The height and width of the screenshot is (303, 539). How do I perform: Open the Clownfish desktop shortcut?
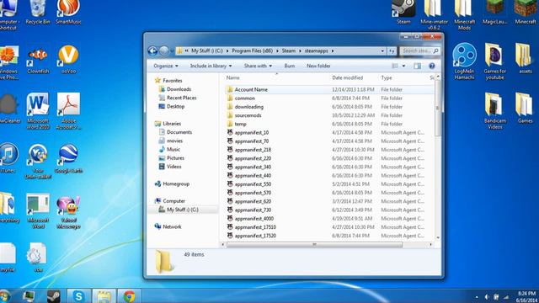tap(38, 60)
